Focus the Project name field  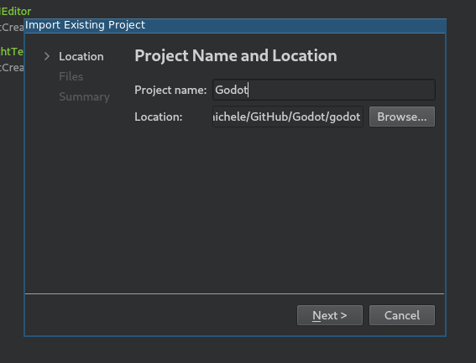click(x=324, y=90)
